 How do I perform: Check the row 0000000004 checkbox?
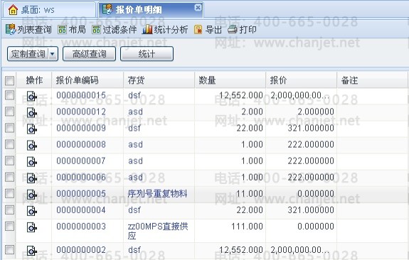[x=10, y=210]
